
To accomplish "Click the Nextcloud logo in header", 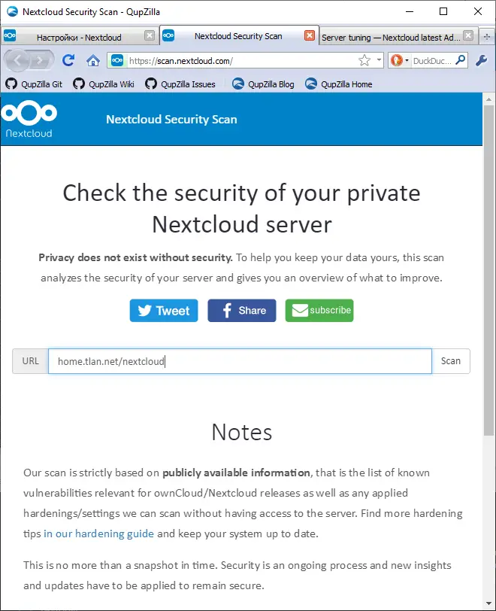I will click(x=29, y=119).
